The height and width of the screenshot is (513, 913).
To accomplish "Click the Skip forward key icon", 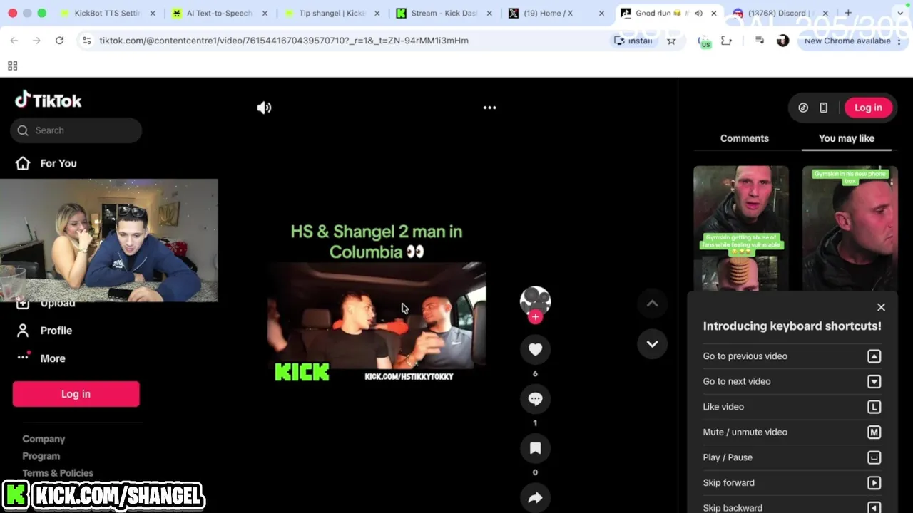I will 874,483.
